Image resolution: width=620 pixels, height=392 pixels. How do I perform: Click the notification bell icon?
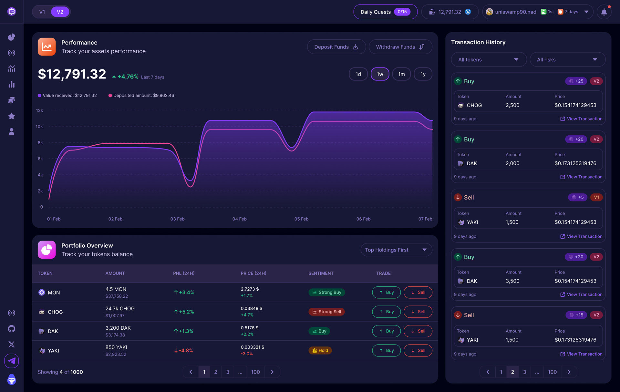pos(604,12)
